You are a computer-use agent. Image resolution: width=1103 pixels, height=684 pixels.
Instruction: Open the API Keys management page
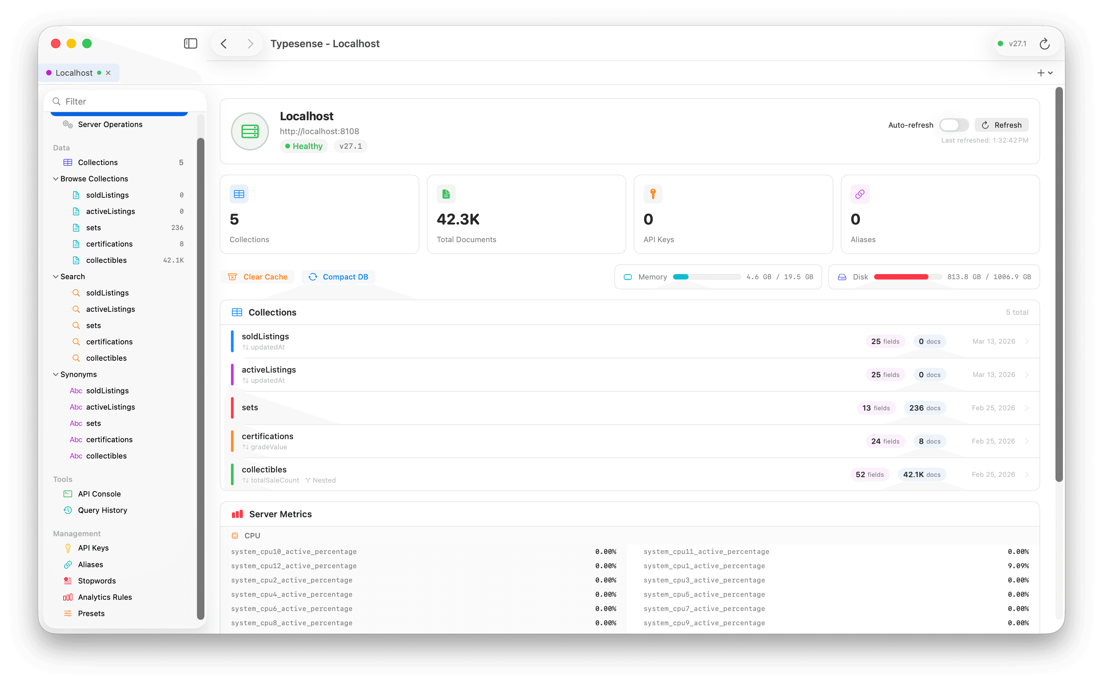tap(92, 548)
